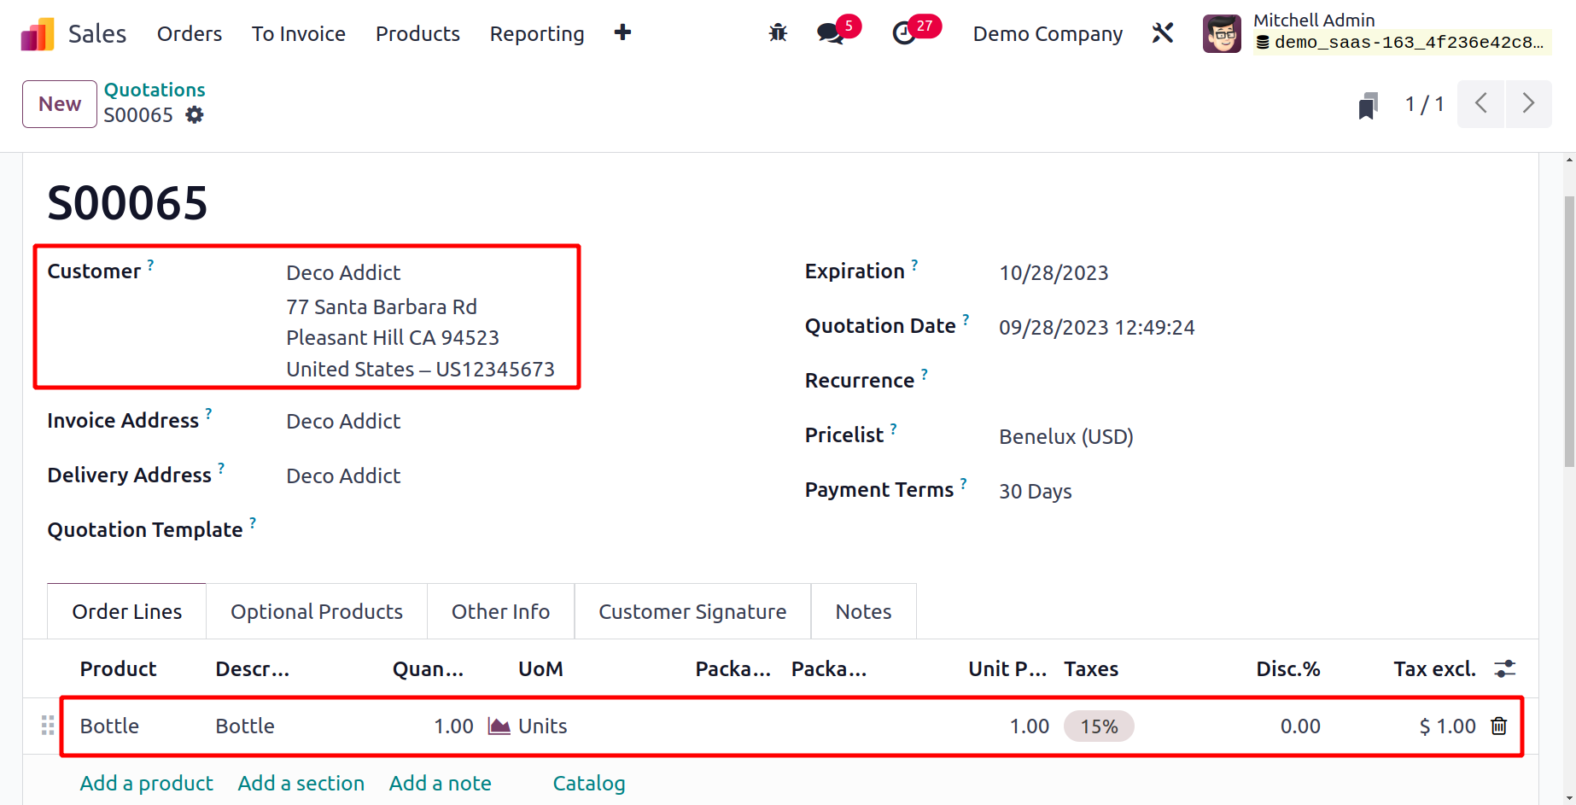The image size is (1576, 805).
Task: Open the Reporting menu
Action: click(x=536, y=34)
